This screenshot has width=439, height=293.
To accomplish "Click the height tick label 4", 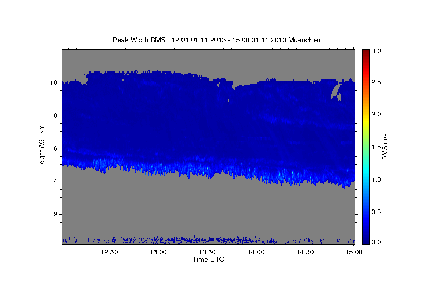I will click(55, 181).
